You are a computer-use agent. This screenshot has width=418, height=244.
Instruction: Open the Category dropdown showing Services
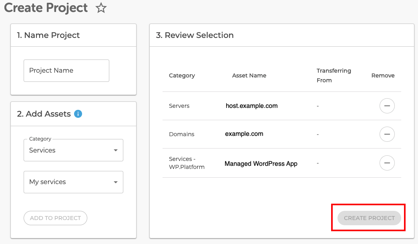tap(73, 150)
